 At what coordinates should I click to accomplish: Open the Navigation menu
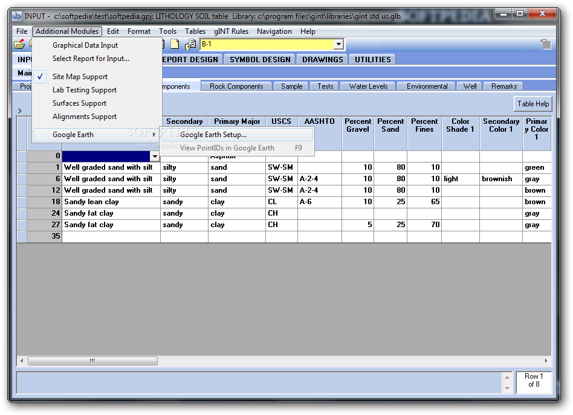coord(274,31)
